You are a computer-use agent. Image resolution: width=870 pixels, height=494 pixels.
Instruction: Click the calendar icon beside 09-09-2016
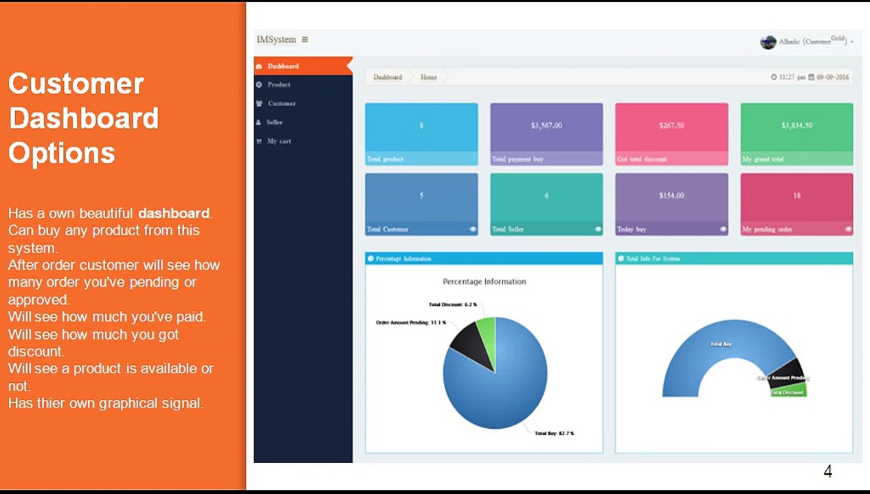[x=811, y=78]
